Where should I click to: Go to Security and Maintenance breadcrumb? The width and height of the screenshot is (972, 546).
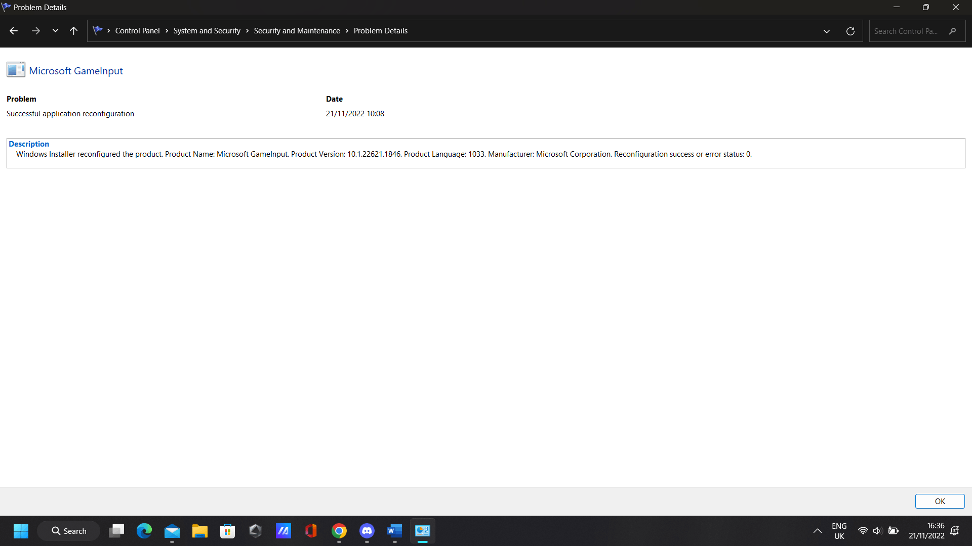(297, 31)
